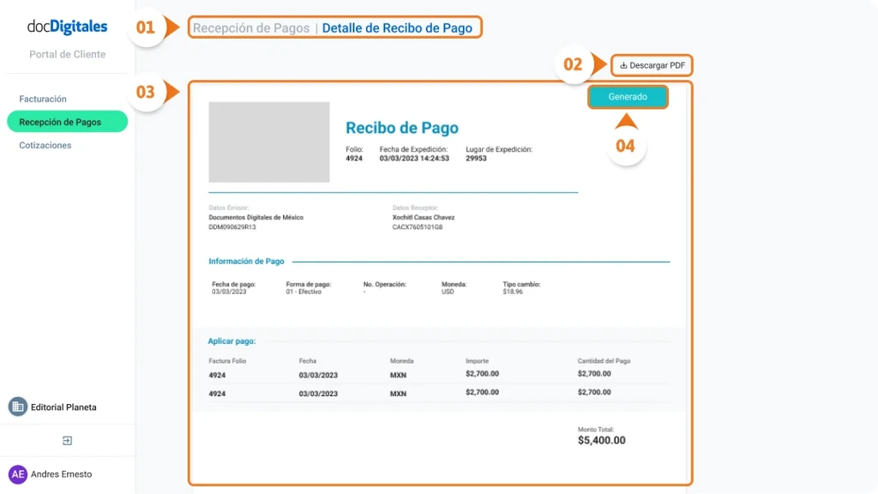
Task: Click the Recepción de Pagos breadcrumb
Action: 252,27
